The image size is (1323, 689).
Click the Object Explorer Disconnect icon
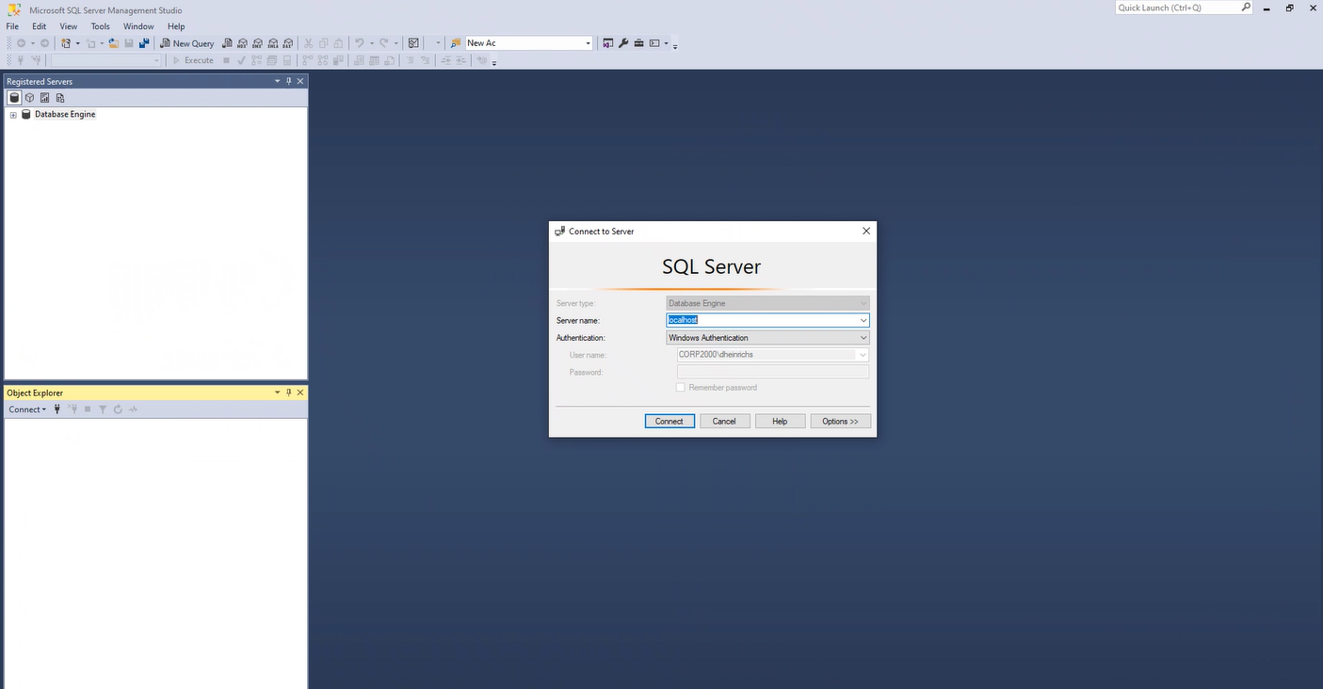pyautogui.click(x=73, y=409)
